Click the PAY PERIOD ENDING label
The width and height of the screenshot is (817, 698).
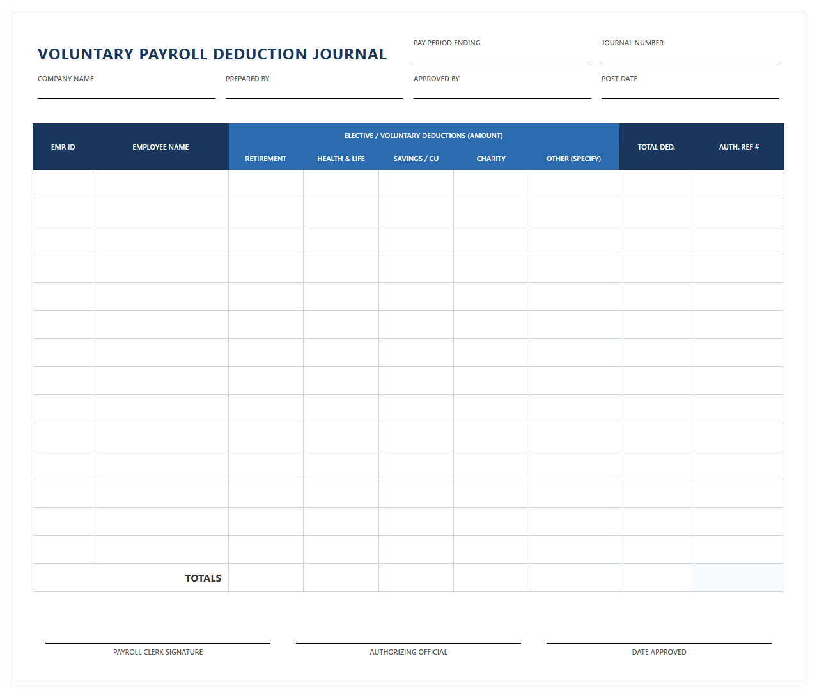pos(447,43)
